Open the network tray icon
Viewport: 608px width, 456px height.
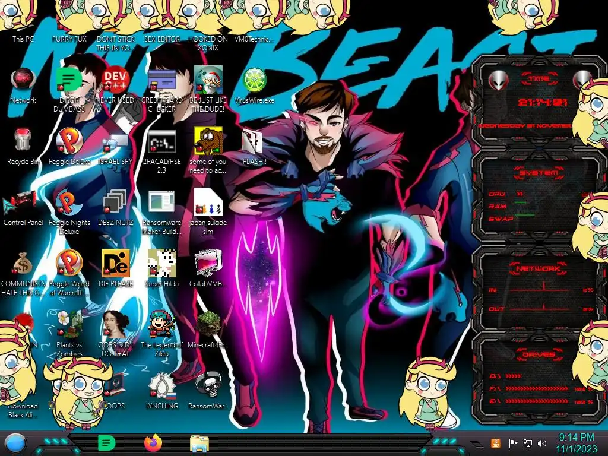(527, 443)
